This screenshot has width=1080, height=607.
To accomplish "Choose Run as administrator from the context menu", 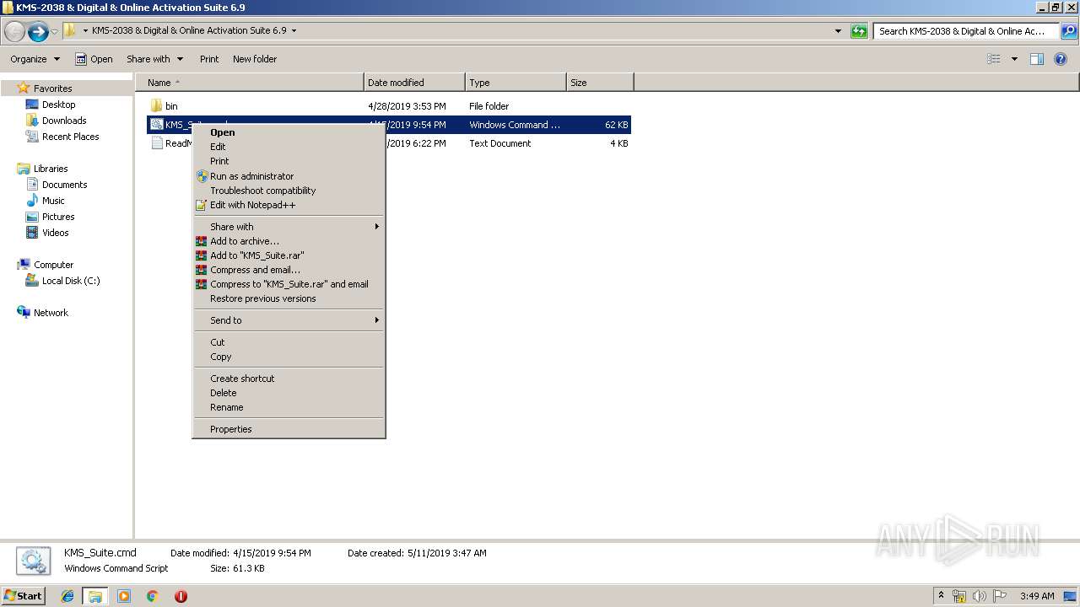I will pos(289,176).
